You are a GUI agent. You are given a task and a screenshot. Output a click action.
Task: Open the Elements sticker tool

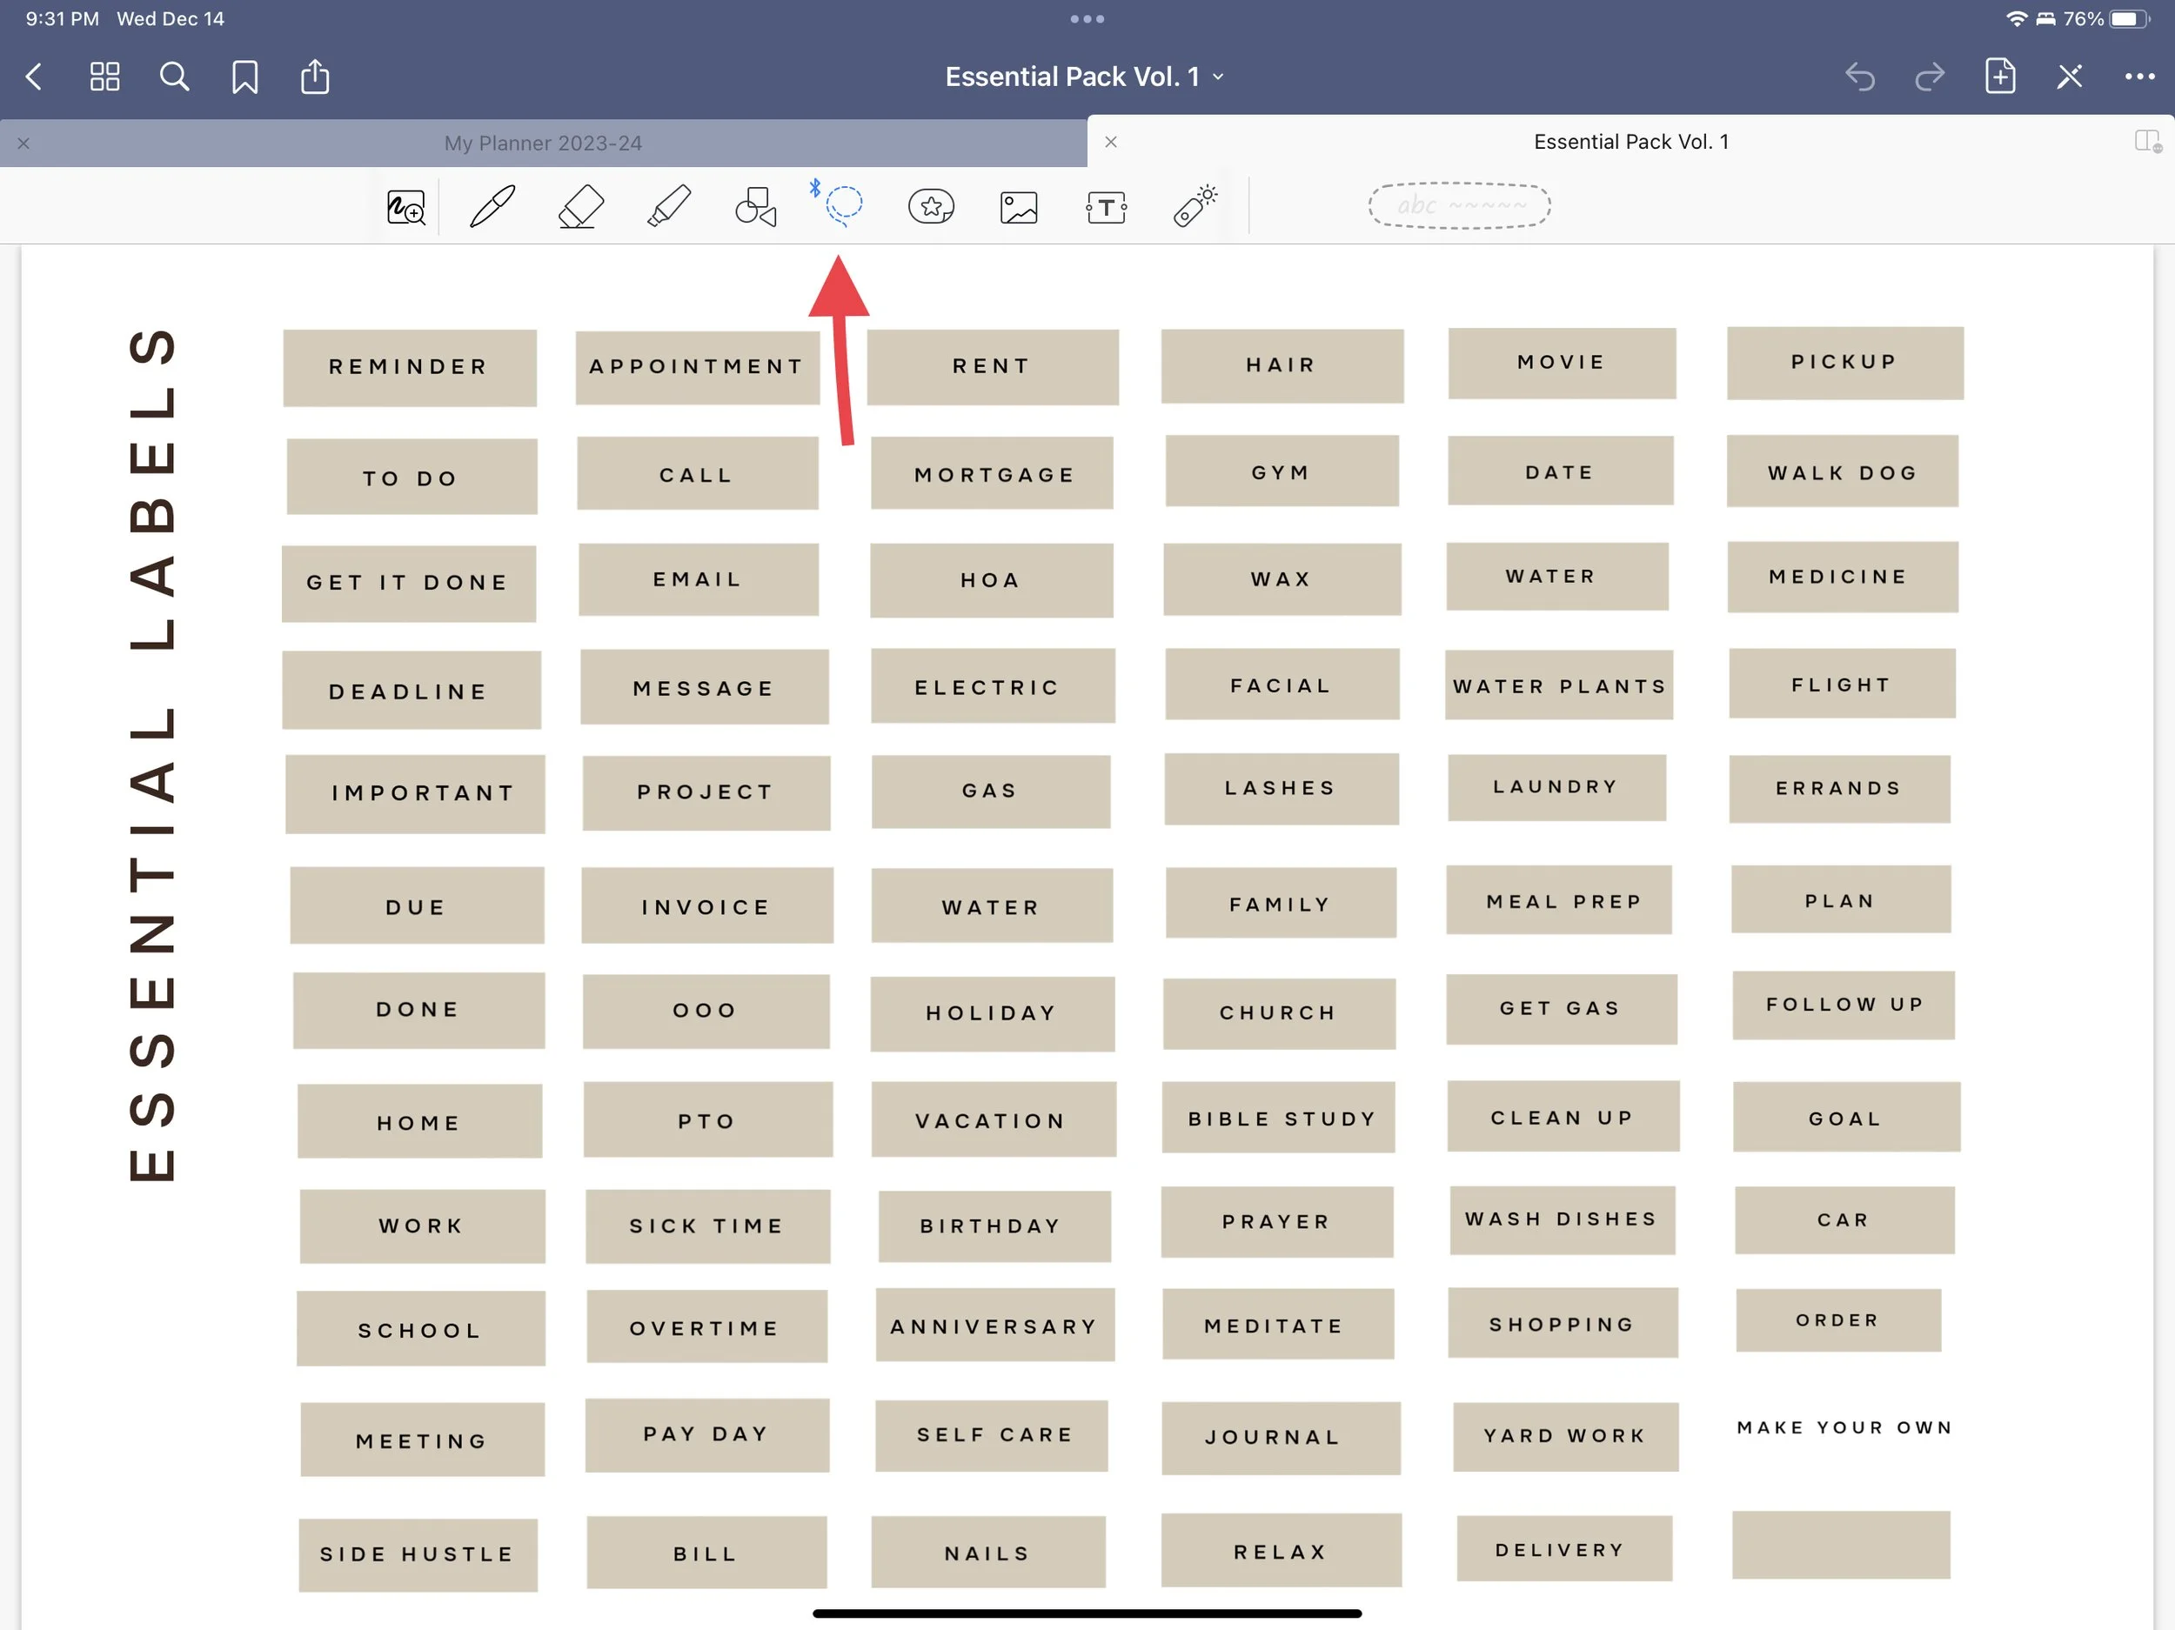(930, 206)
